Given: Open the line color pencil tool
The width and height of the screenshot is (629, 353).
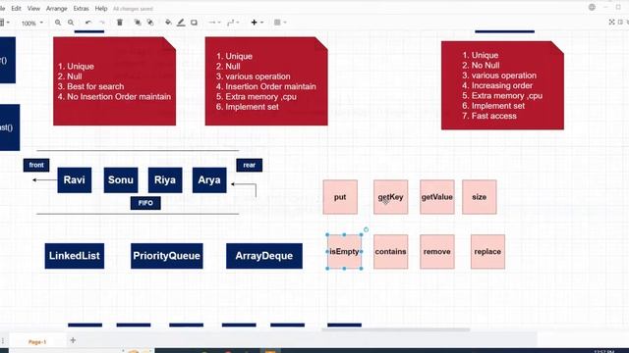Looking at the screenshot, I should [x=181, y=23].
